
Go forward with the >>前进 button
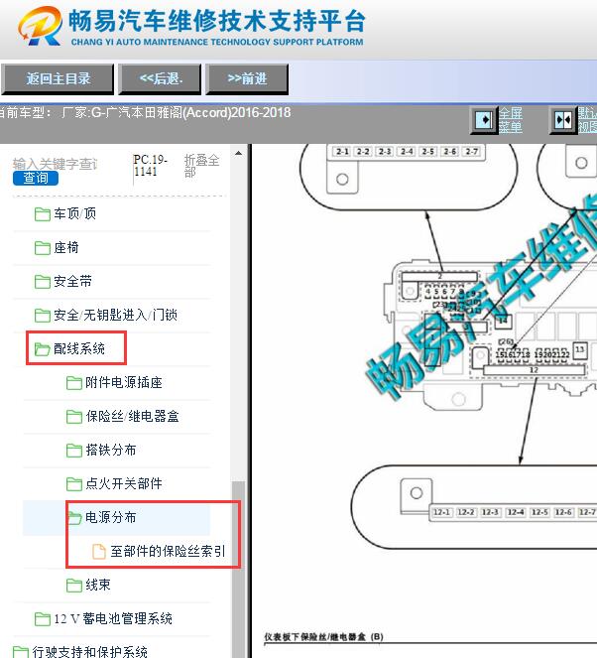(x=247, y=78)
